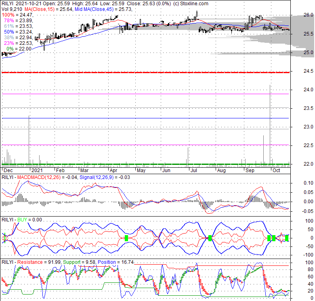
Task: Click the 'Dec' month axis label
Action: tap(8, 170)
